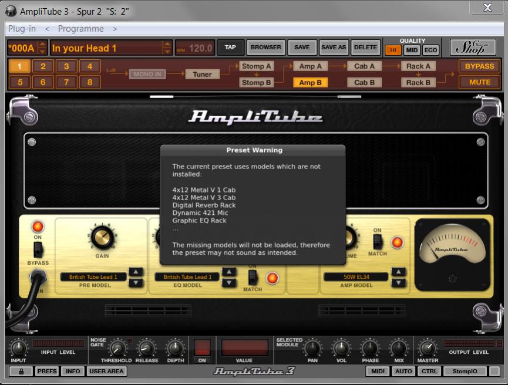The image size is (508, 385).
Task: Click the MONO IN button
Action: point(147,74)
